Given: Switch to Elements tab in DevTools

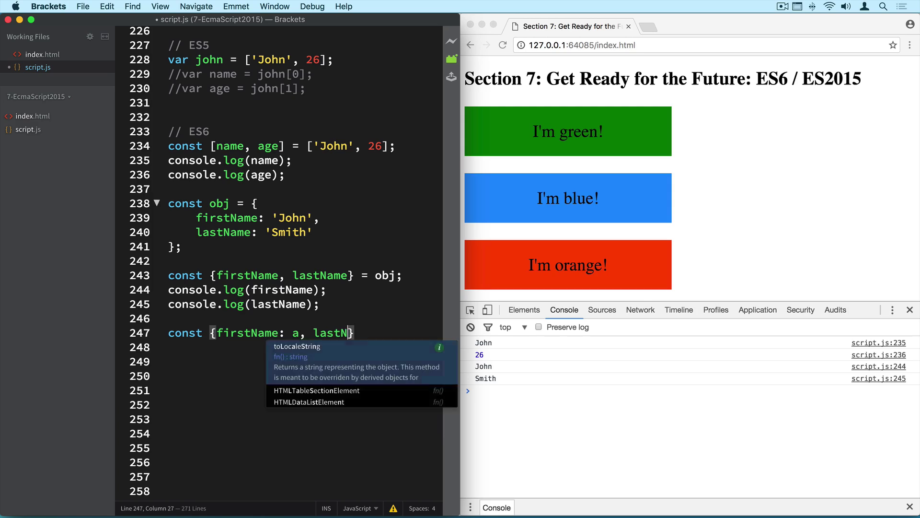Looking at the screenshot, I should (x=524, y=310).
